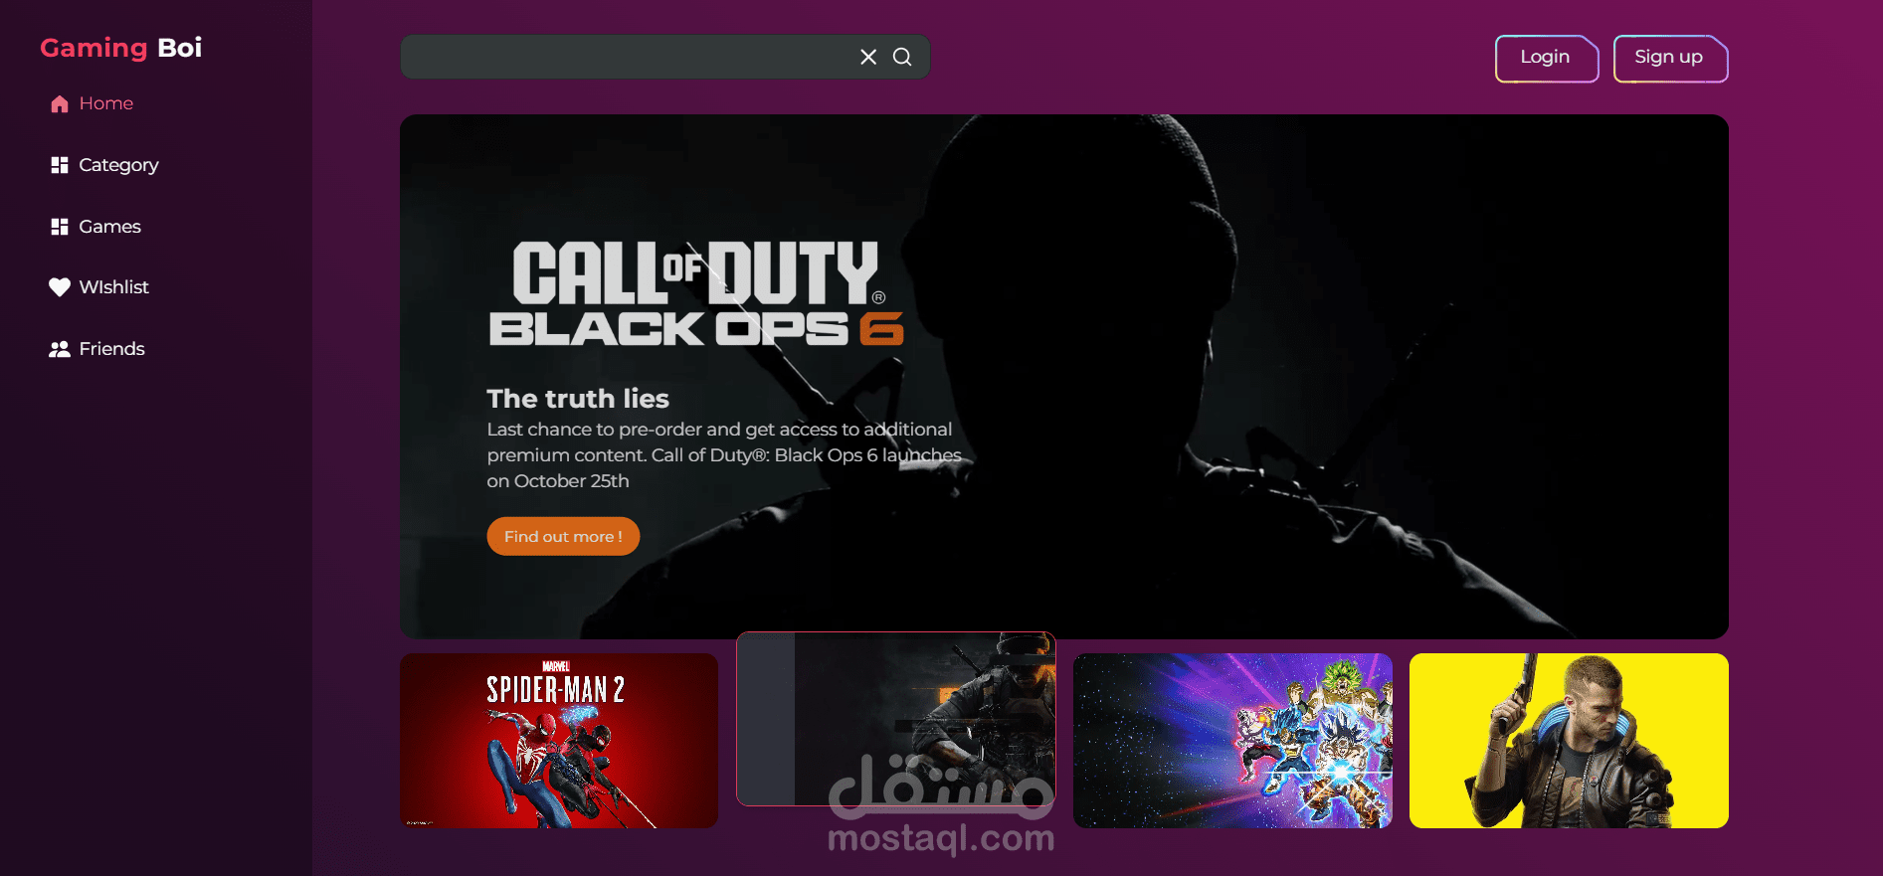Screen dimensions: 1883x876
Task: Click 'The truth lies' heading
Action: tap(578, 399)
